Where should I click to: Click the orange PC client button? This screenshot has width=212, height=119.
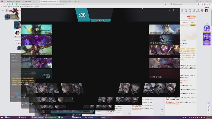pos(191,16)
